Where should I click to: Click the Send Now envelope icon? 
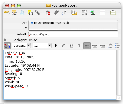[x=7, y=12]
